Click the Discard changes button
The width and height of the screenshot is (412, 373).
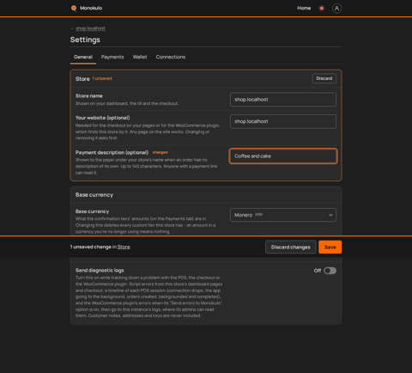click(x=290, y=247)
